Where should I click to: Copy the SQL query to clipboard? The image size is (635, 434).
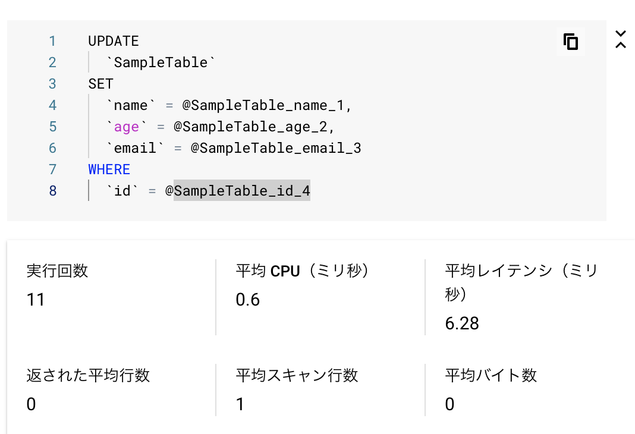click(x=571, y=42)
